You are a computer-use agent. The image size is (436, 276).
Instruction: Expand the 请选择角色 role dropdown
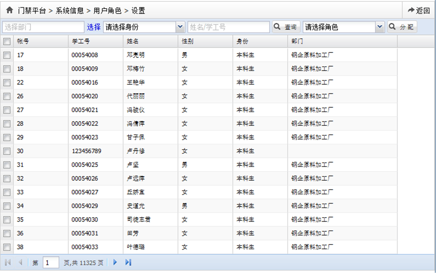pos(380,27)
